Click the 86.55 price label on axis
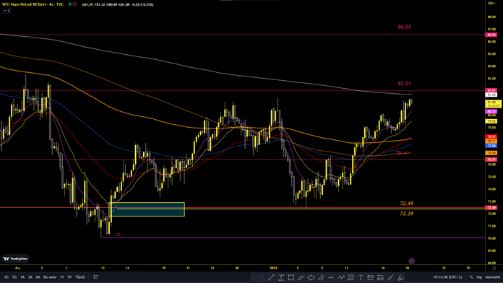Viewport: 503px width, 283px height. click(x=491, y=35)
